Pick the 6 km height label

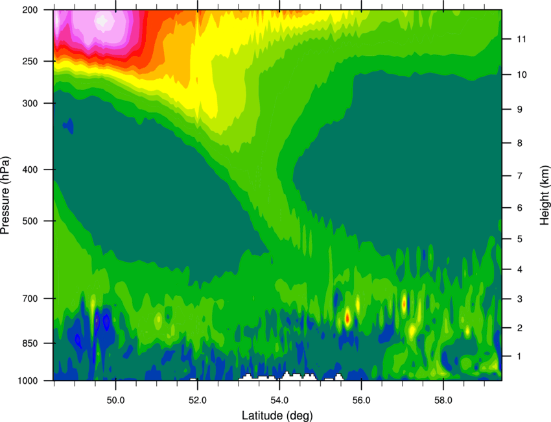[520, 208]
